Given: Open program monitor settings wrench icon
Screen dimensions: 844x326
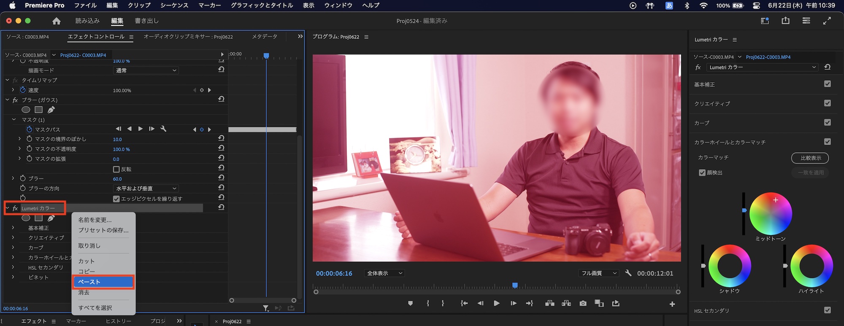Looking at the screenshot, I should point(628,273).
